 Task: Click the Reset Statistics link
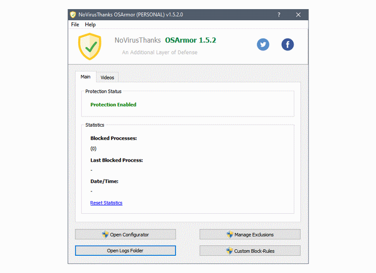(106, 203)
